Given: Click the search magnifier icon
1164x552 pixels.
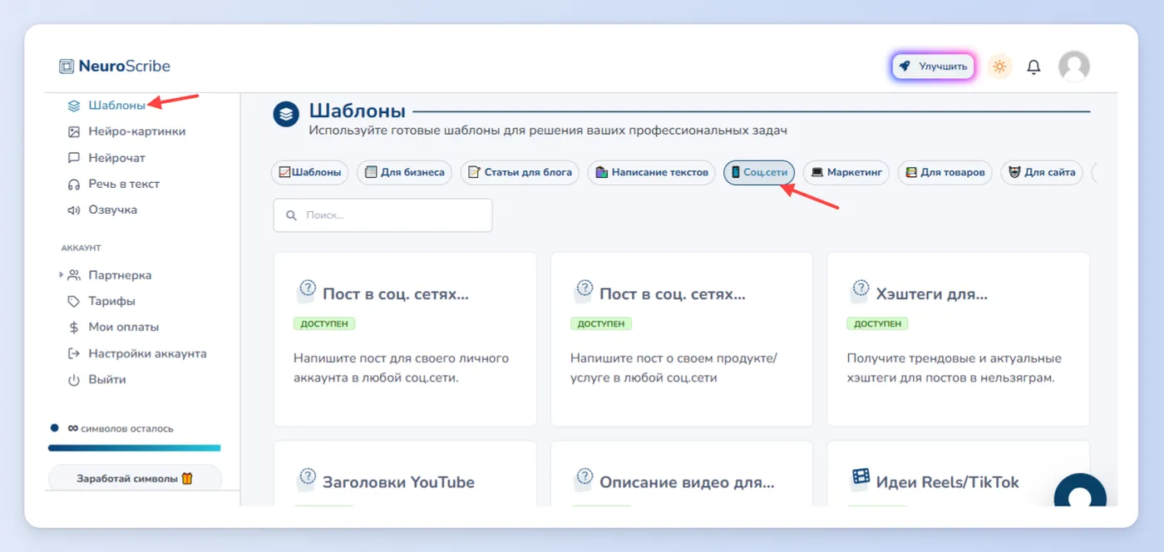Looking at the screenshot, I should coord(292,215).
